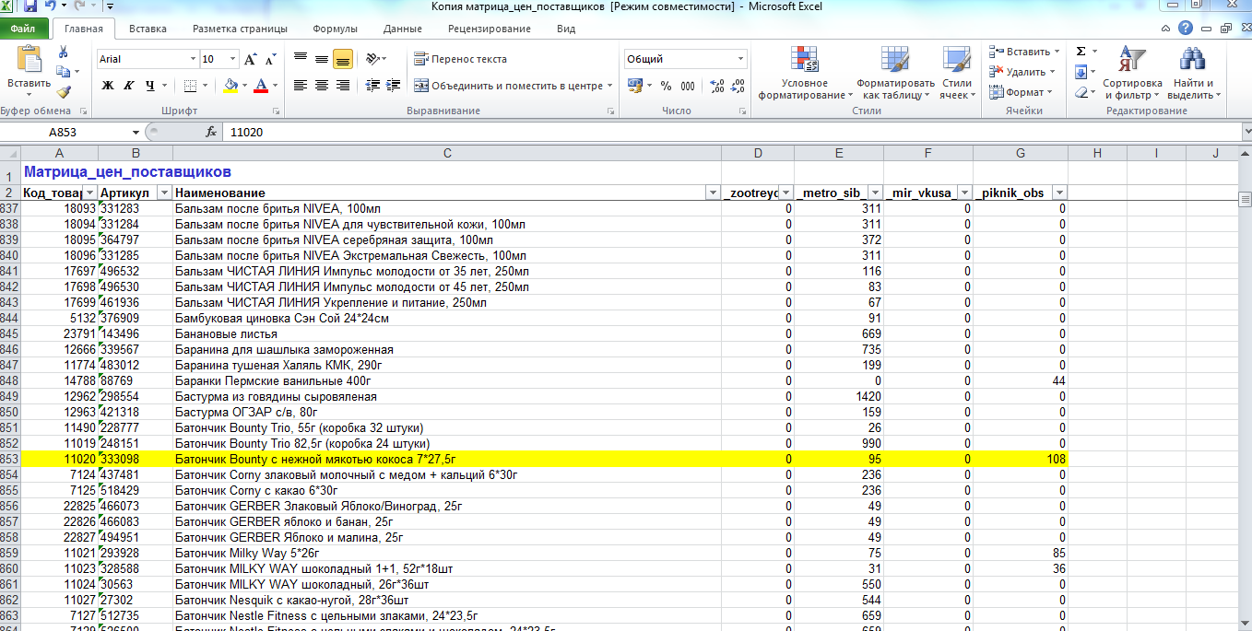This screenshot has height=631, width=1252.
Task: Open Excel Help question mark icon
Action: coord(1186,29)
